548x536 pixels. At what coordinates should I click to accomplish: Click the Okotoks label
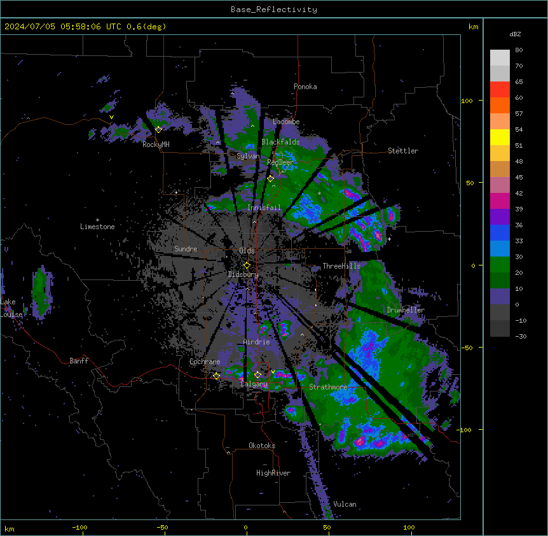tap(262, 446)
